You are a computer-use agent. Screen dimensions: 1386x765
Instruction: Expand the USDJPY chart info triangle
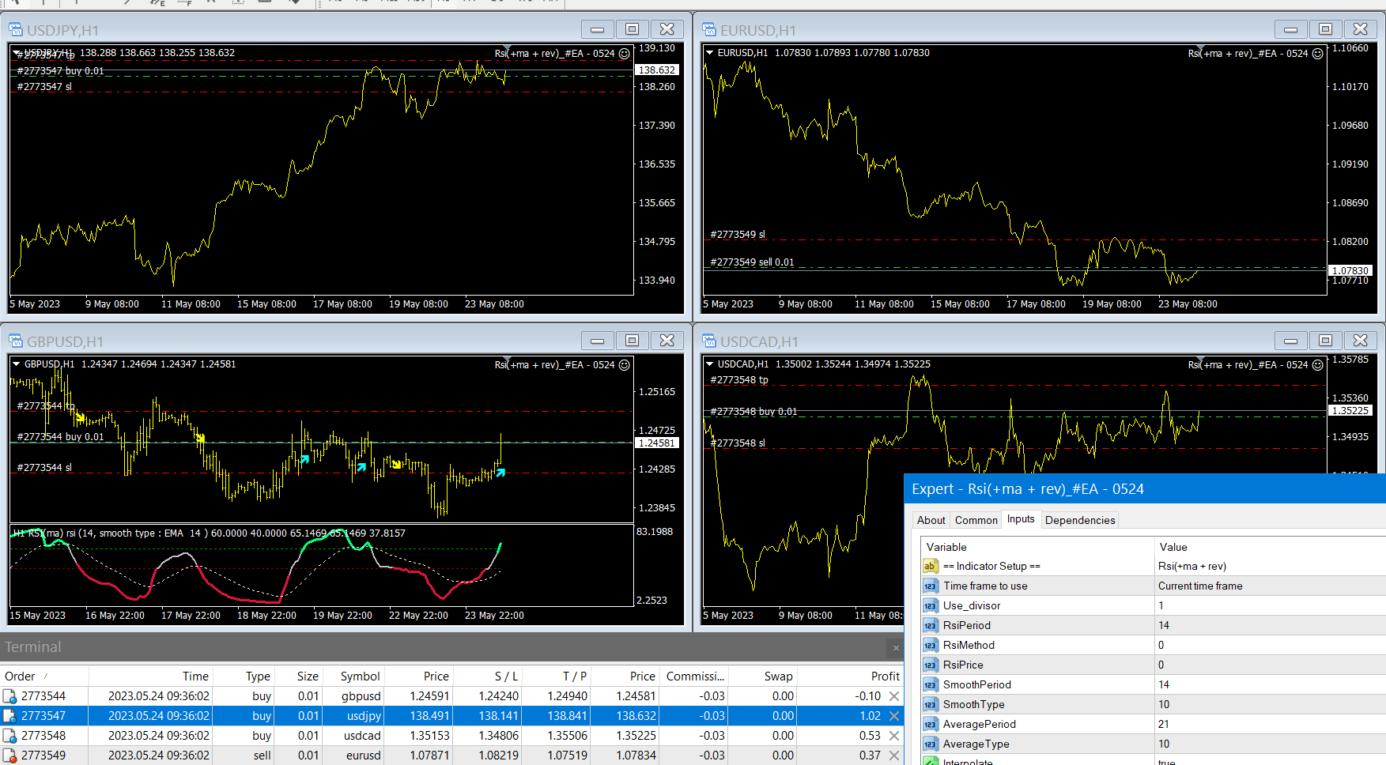click(x=17, y=53)
